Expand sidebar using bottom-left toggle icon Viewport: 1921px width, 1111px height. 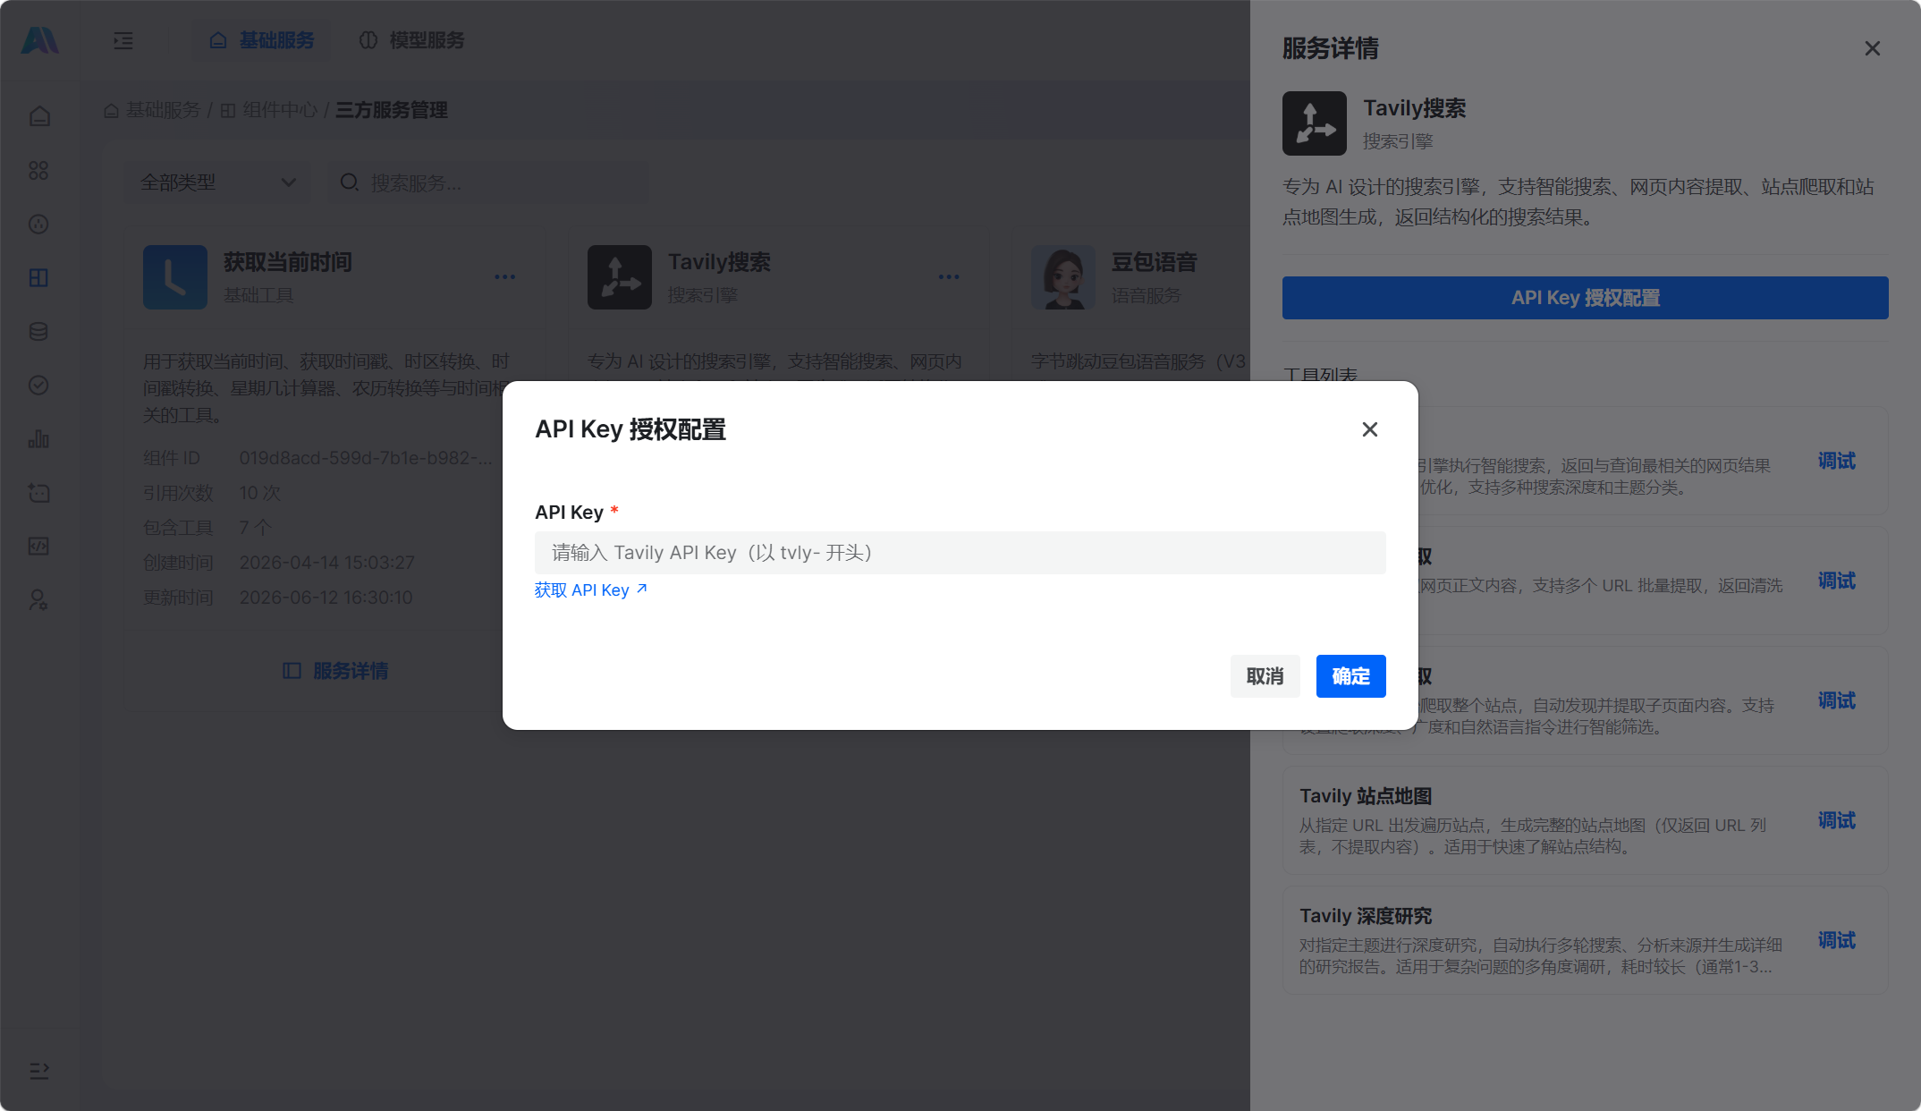click(x=39, y=1071)
